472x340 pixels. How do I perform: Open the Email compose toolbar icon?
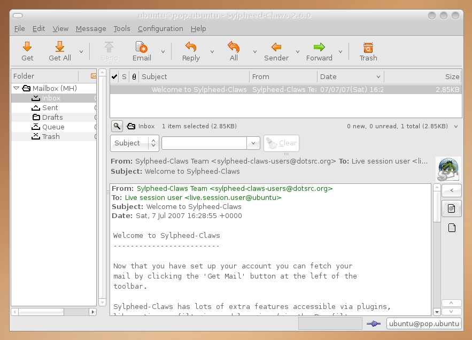coord(142,47)
